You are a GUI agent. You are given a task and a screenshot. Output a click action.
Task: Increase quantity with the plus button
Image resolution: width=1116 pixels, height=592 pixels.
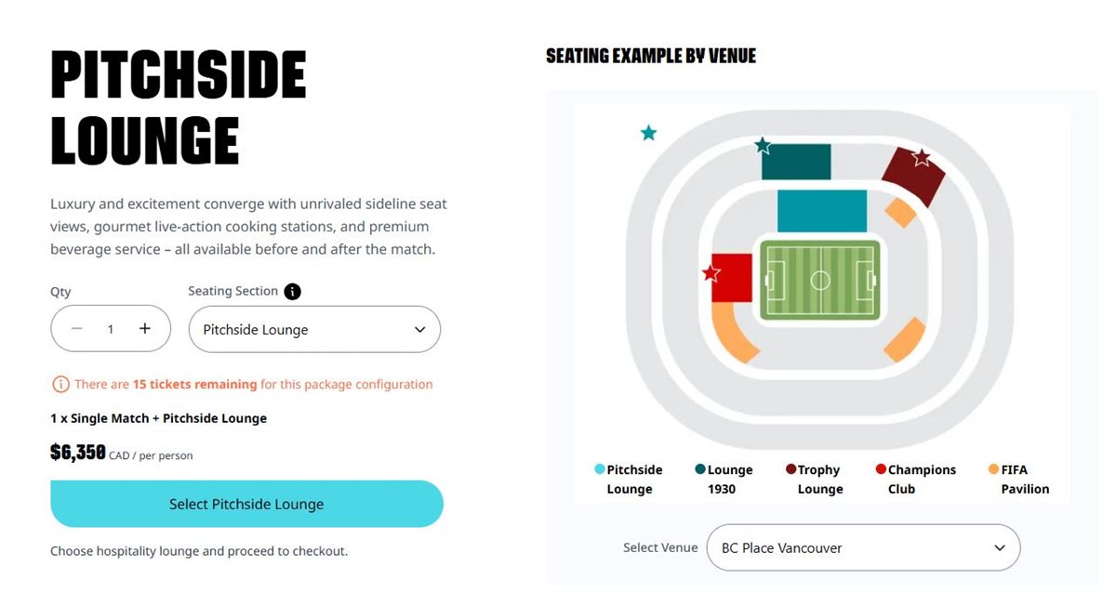pyautogui.click(x=145, y=329)
